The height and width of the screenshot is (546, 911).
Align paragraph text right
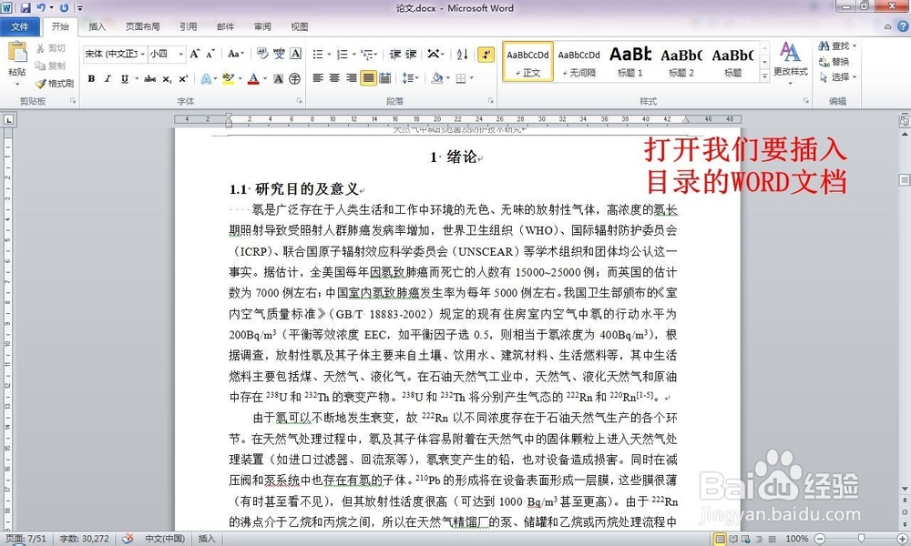pyautogui.click(x=351, y=77)
